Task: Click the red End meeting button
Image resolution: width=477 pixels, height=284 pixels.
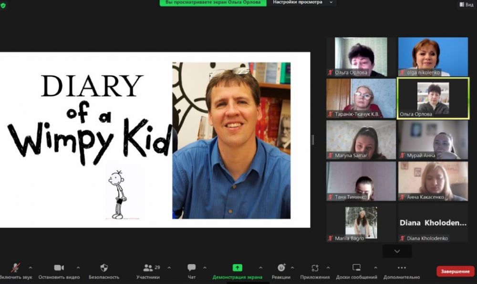Action: tap(455, 271)
